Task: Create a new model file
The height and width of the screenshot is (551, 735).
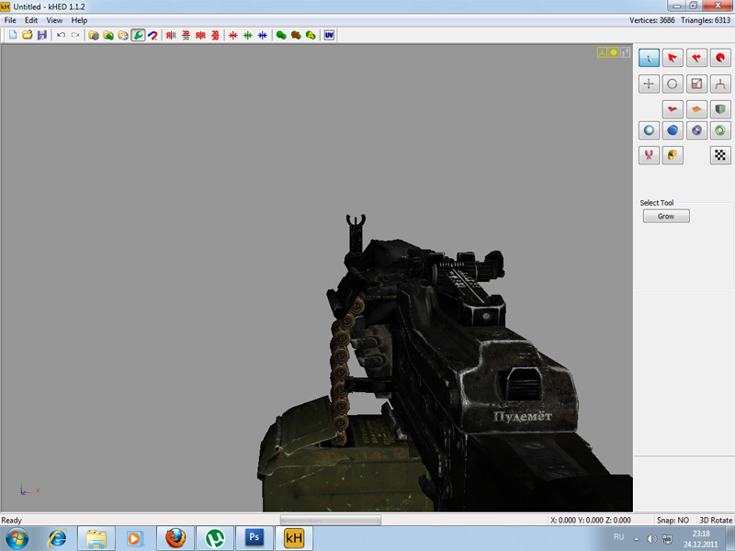Action: pos(13,35)
